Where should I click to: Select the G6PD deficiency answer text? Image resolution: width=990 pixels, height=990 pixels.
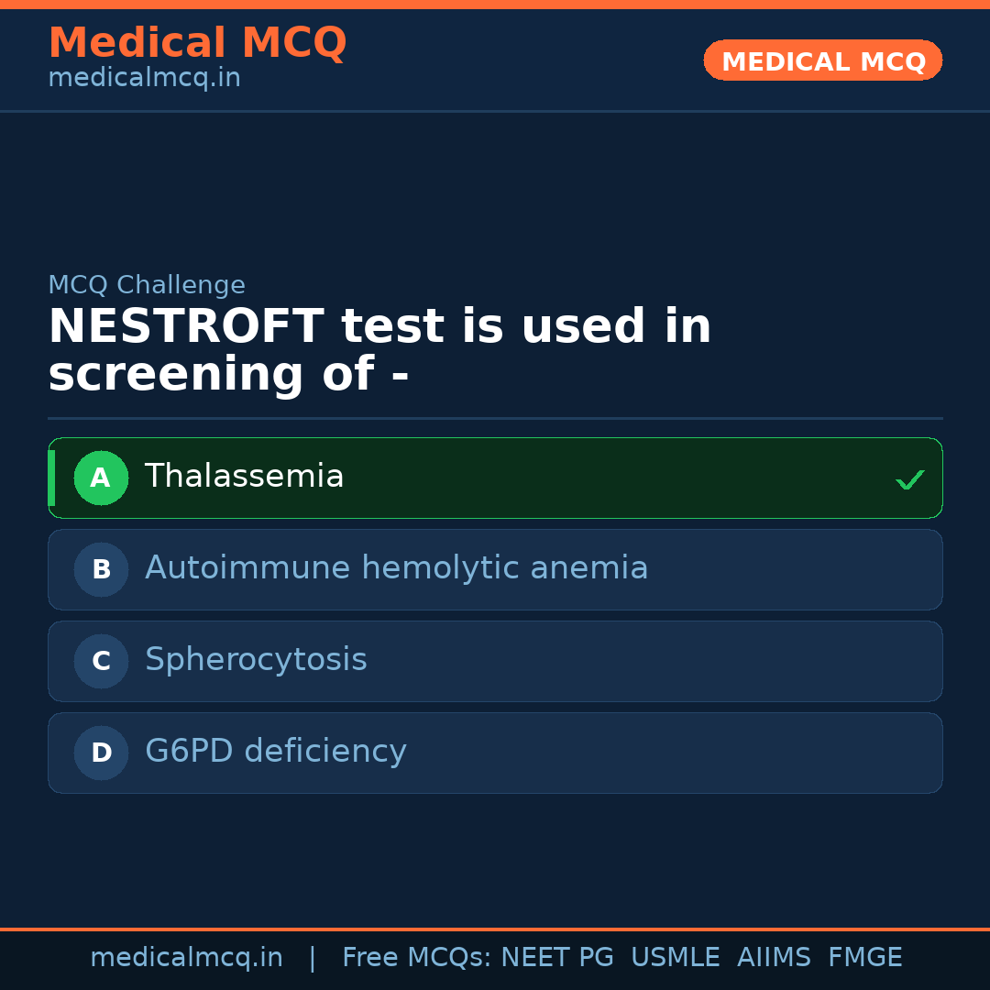tap(275, 752)
